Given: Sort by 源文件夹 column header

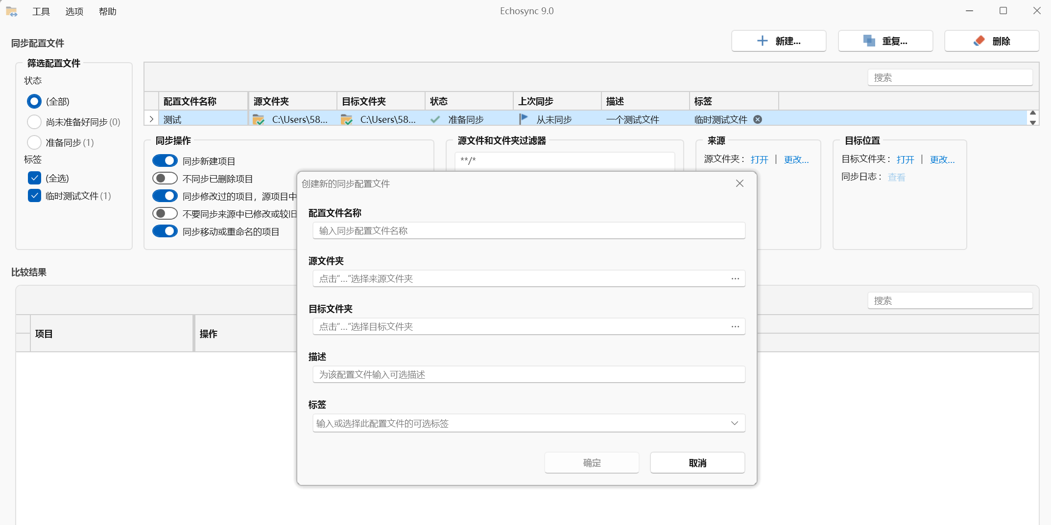Looking at the screenshot, I should [292, 101].
